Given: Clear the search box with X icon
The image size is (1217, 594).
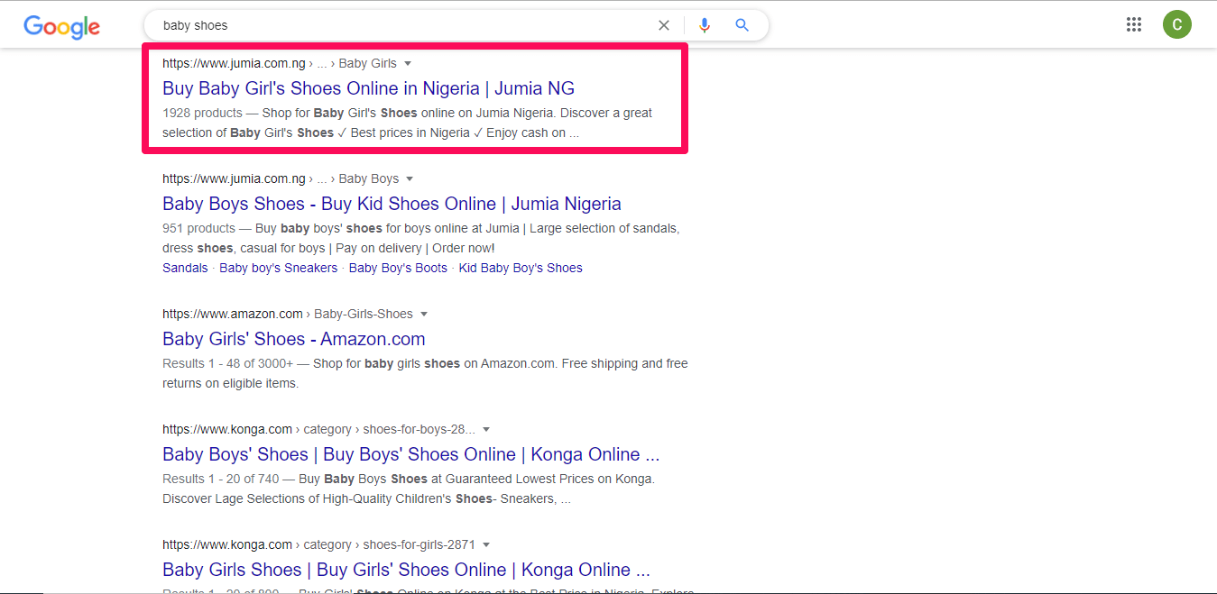Looking at the screenshot, I should click(664, 25).
